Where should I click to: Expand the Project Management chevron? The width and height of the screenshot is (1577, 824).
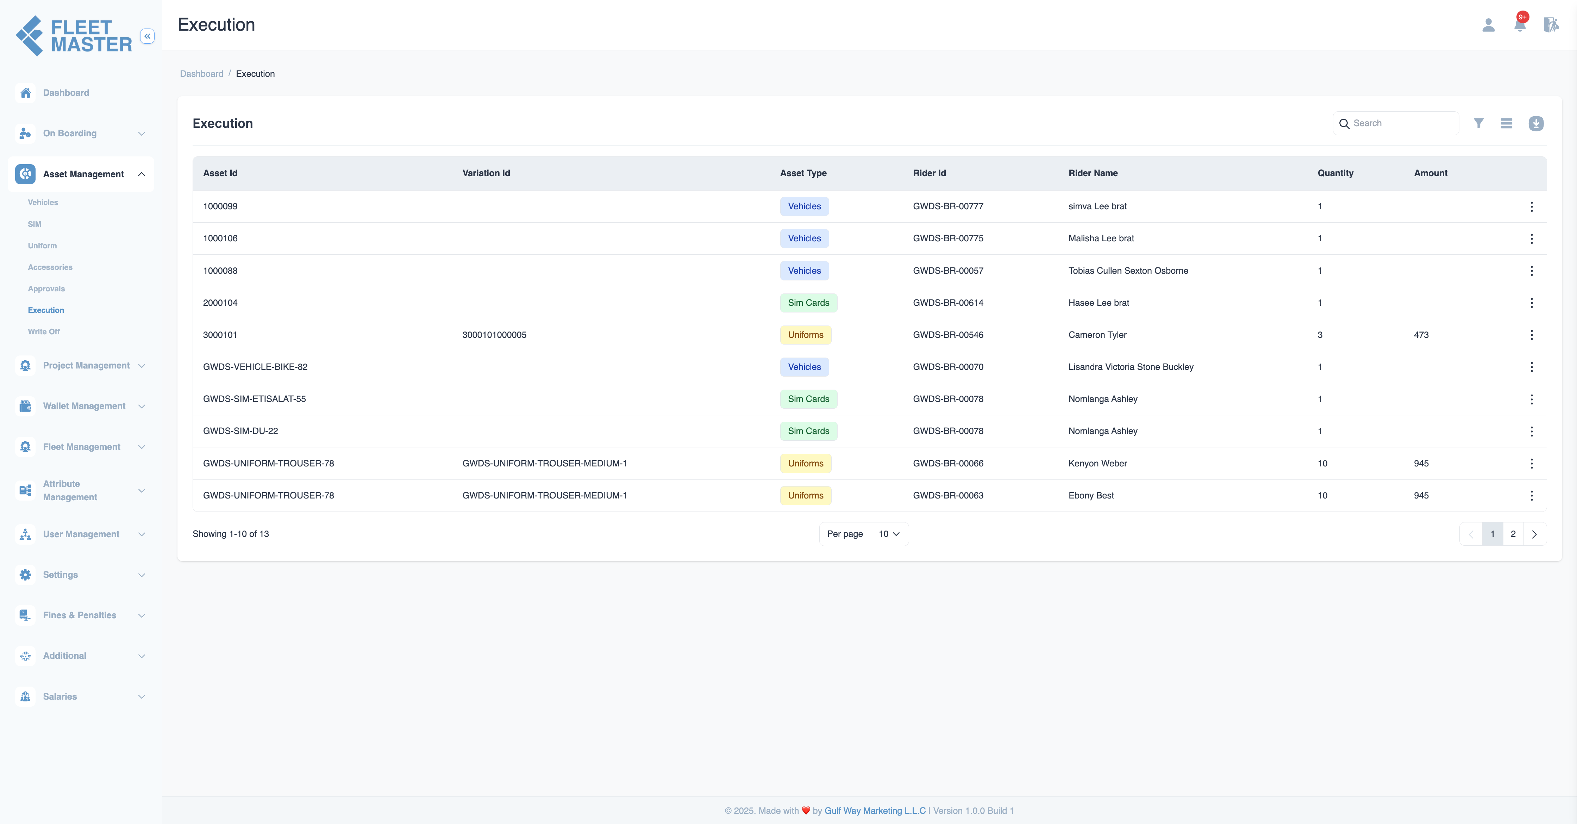click(142, 366)
